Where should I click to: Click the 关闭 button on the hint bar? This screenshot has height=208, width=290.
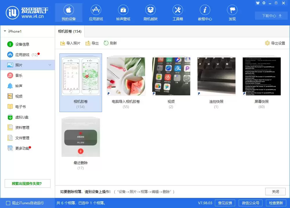click(275, 192)
